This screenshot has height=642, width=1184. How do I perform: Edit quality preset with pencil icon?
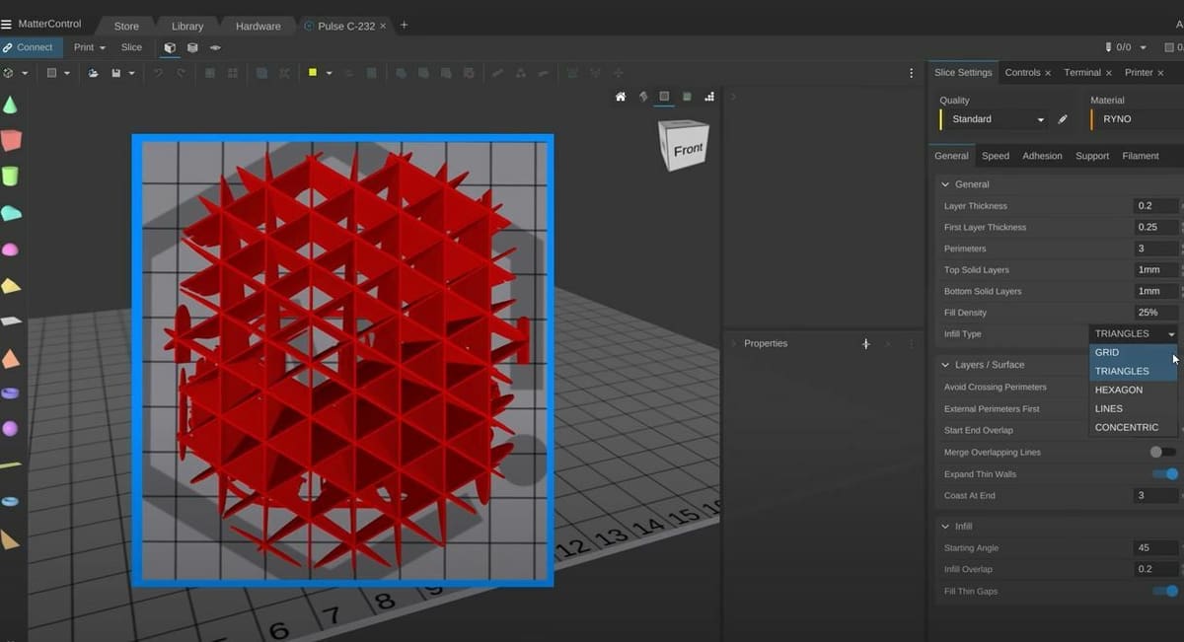pyautogui.click(x=1063, y=119)
